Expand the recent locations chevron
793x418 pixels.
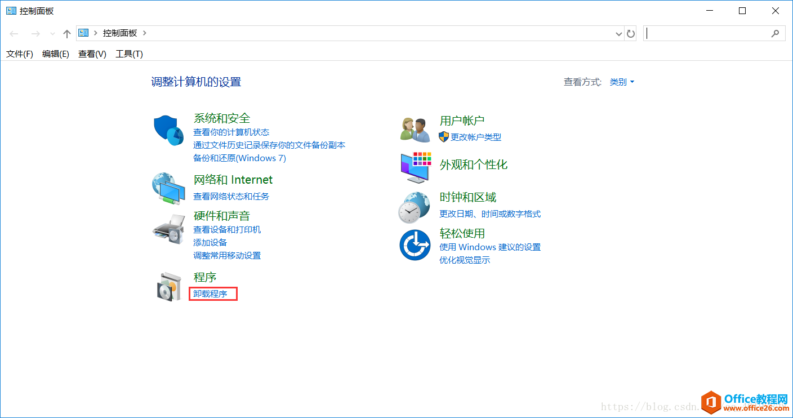tap(52, 34)
